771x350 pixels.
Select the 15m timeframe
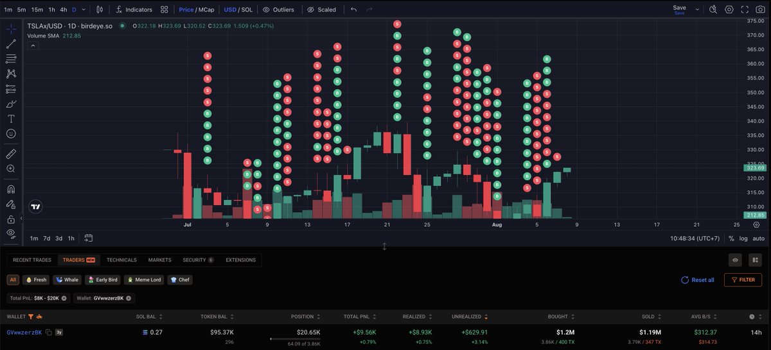[37, 10]
